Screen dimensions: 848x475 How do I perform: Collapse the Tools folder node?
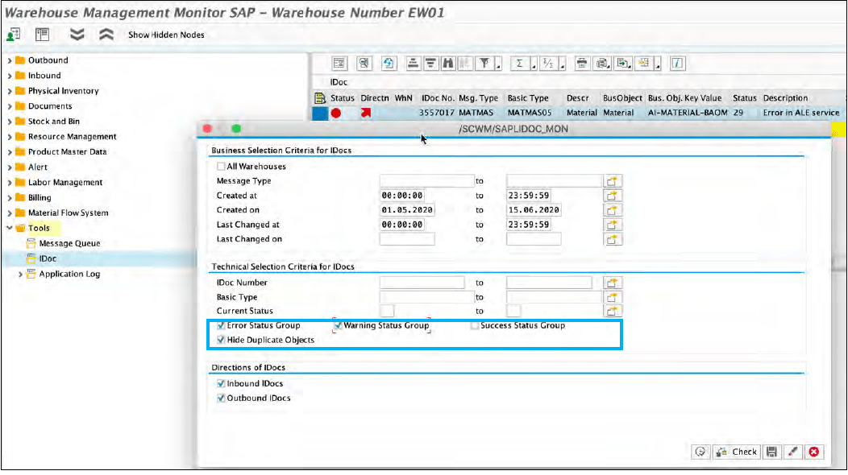pyautogui.click(x=9, y=228)
